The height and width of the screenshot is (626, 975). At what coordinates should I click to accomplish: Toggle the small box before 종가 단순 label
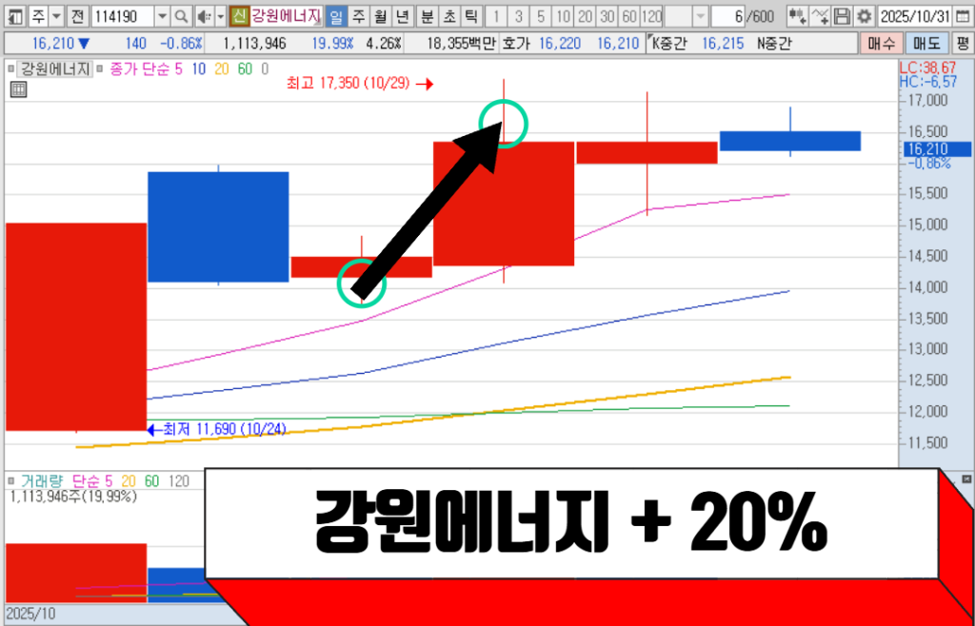tap(100, 68)
